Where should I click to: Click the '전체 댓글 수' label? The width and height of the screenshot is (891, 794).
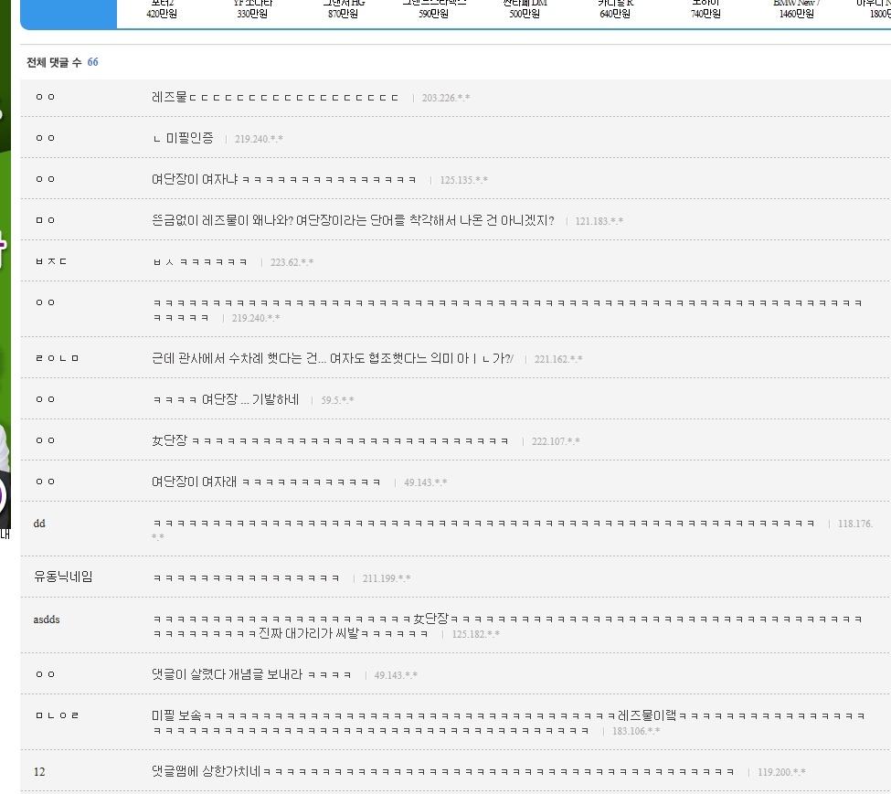coord(54,62)
